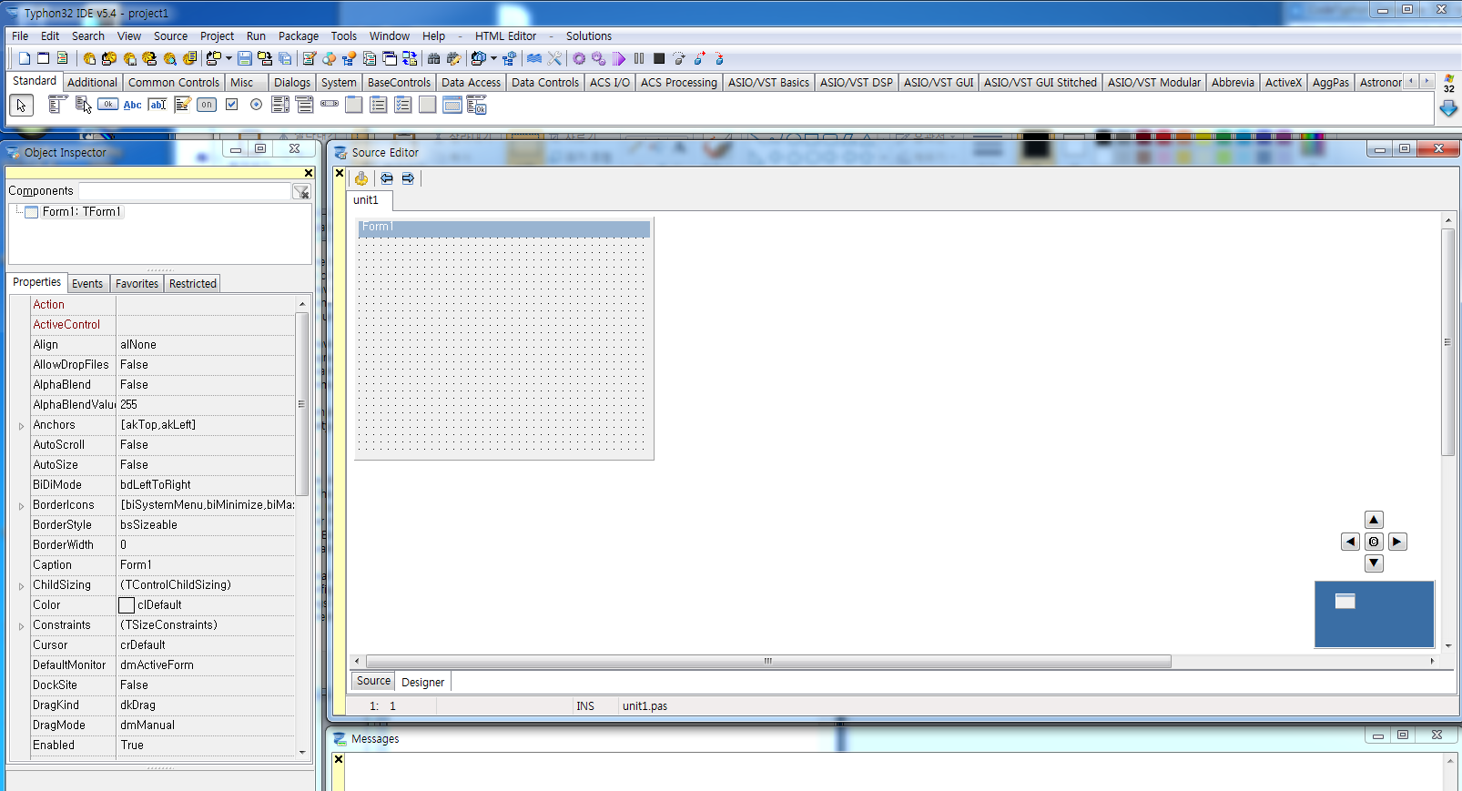Pick the TPanel component icon
The width and height of the screenshot is (1462, 791).
click(x=428, y=105)
